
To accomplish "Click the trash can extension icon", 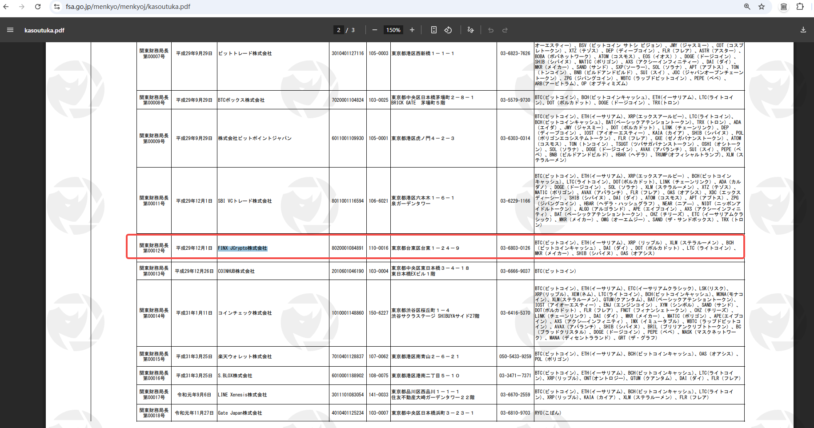I will 784,7.
